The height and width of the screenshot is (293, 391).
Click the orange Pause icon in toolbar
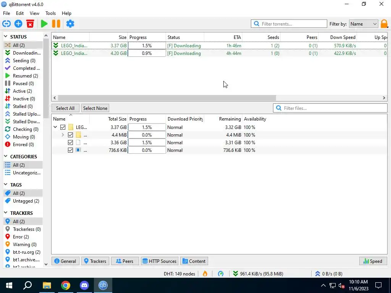tap(56, 24)
